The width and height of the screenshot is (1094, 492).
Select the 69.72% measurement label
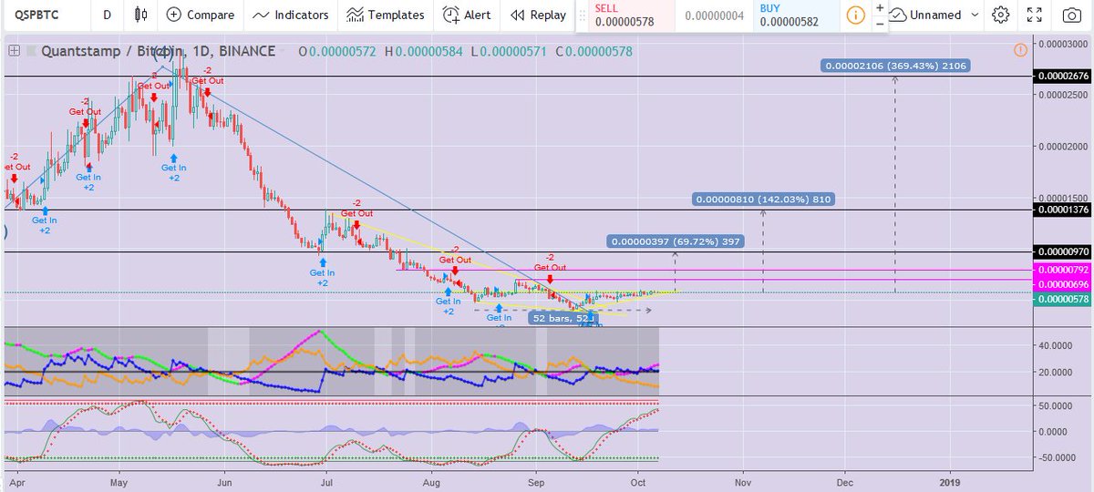click(x=676, y=241)
